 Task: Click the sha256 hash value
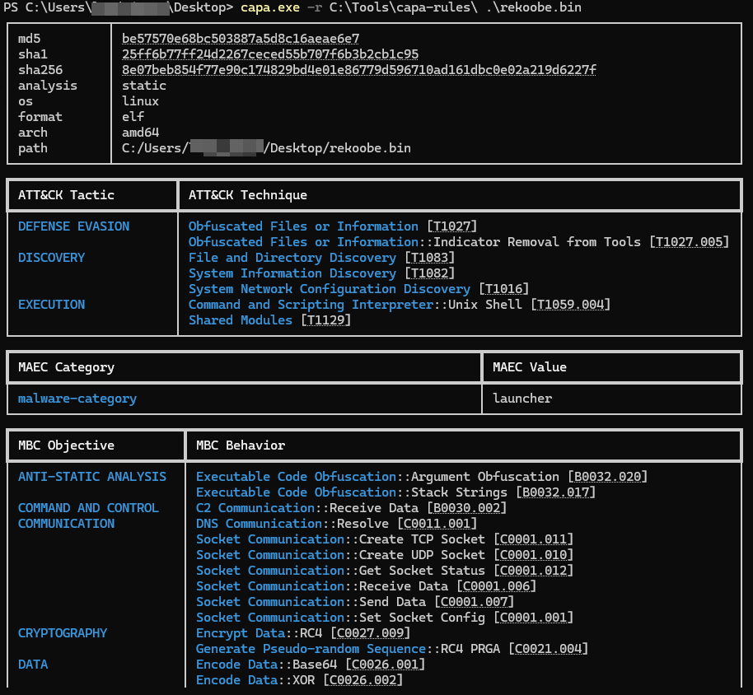(x=358, y=70)
